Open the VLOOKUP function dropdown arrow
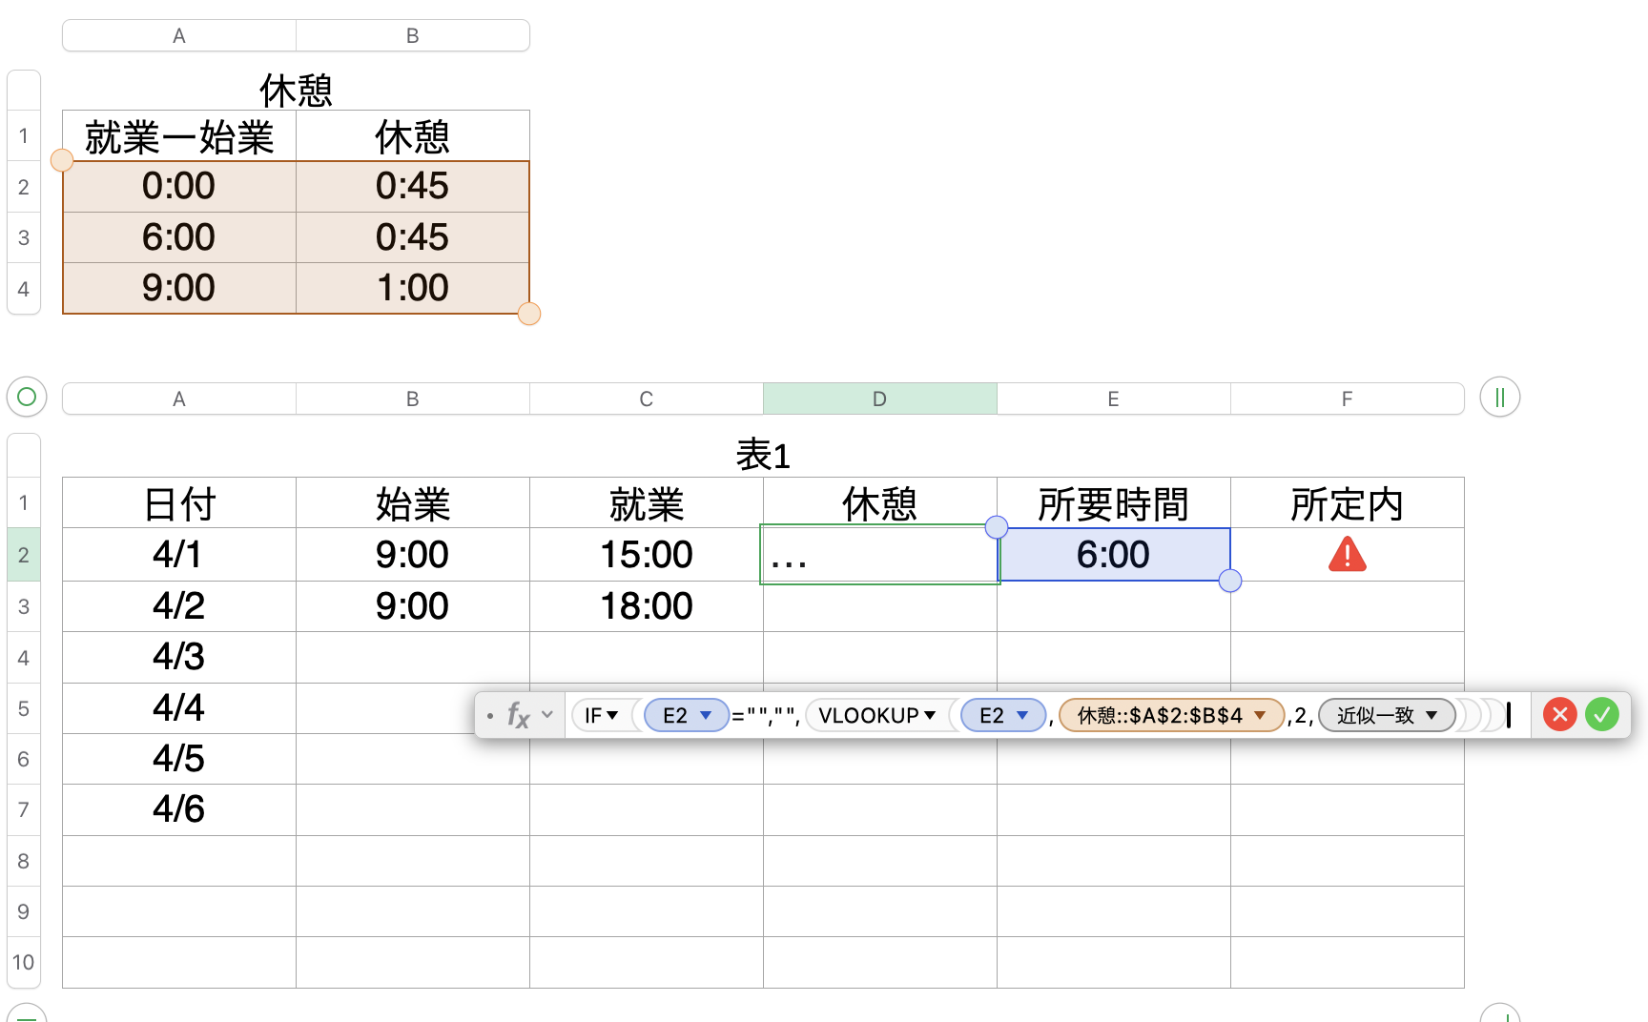 coord(930,715)
